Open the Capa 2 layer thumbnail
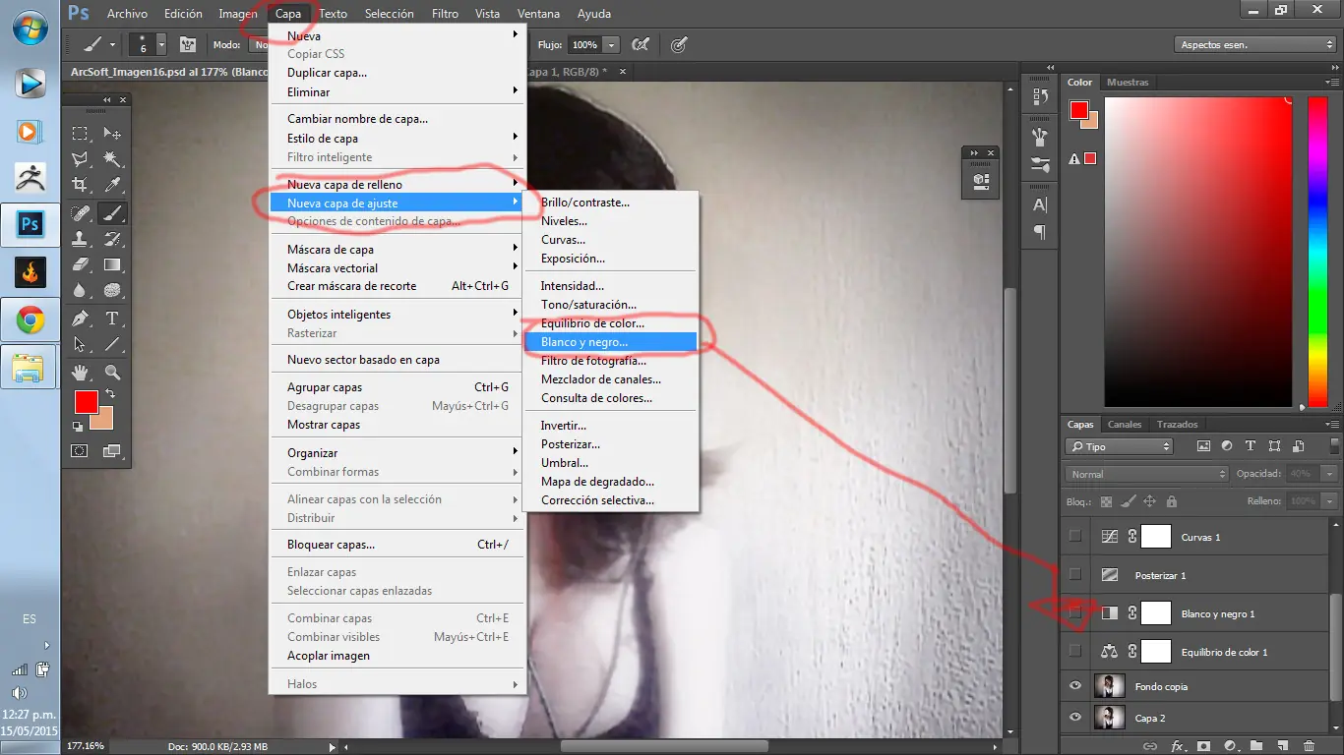 coord(1110,718)
